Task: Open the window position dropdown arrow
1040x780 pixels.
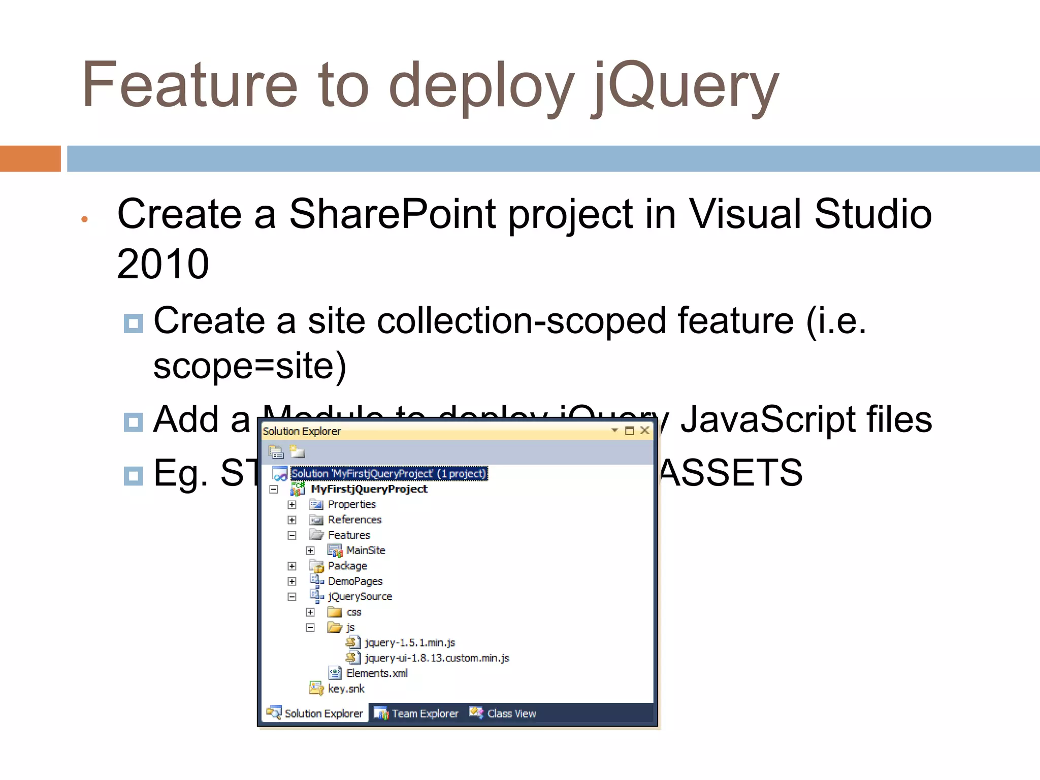Action: click(x=614, y=431)
